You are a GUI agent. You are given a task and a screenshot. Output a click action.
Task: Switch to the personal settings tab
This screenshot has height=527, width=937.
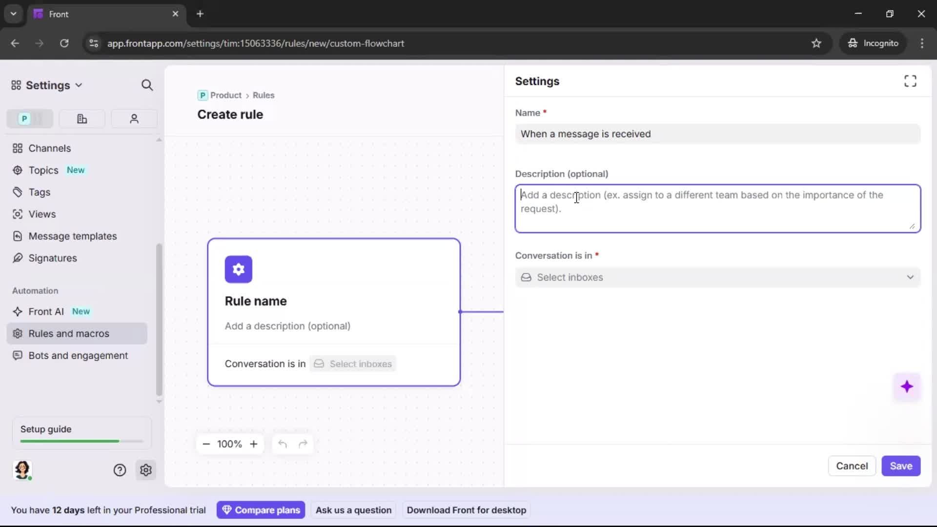pyautogui.click(x=134, y=119)
